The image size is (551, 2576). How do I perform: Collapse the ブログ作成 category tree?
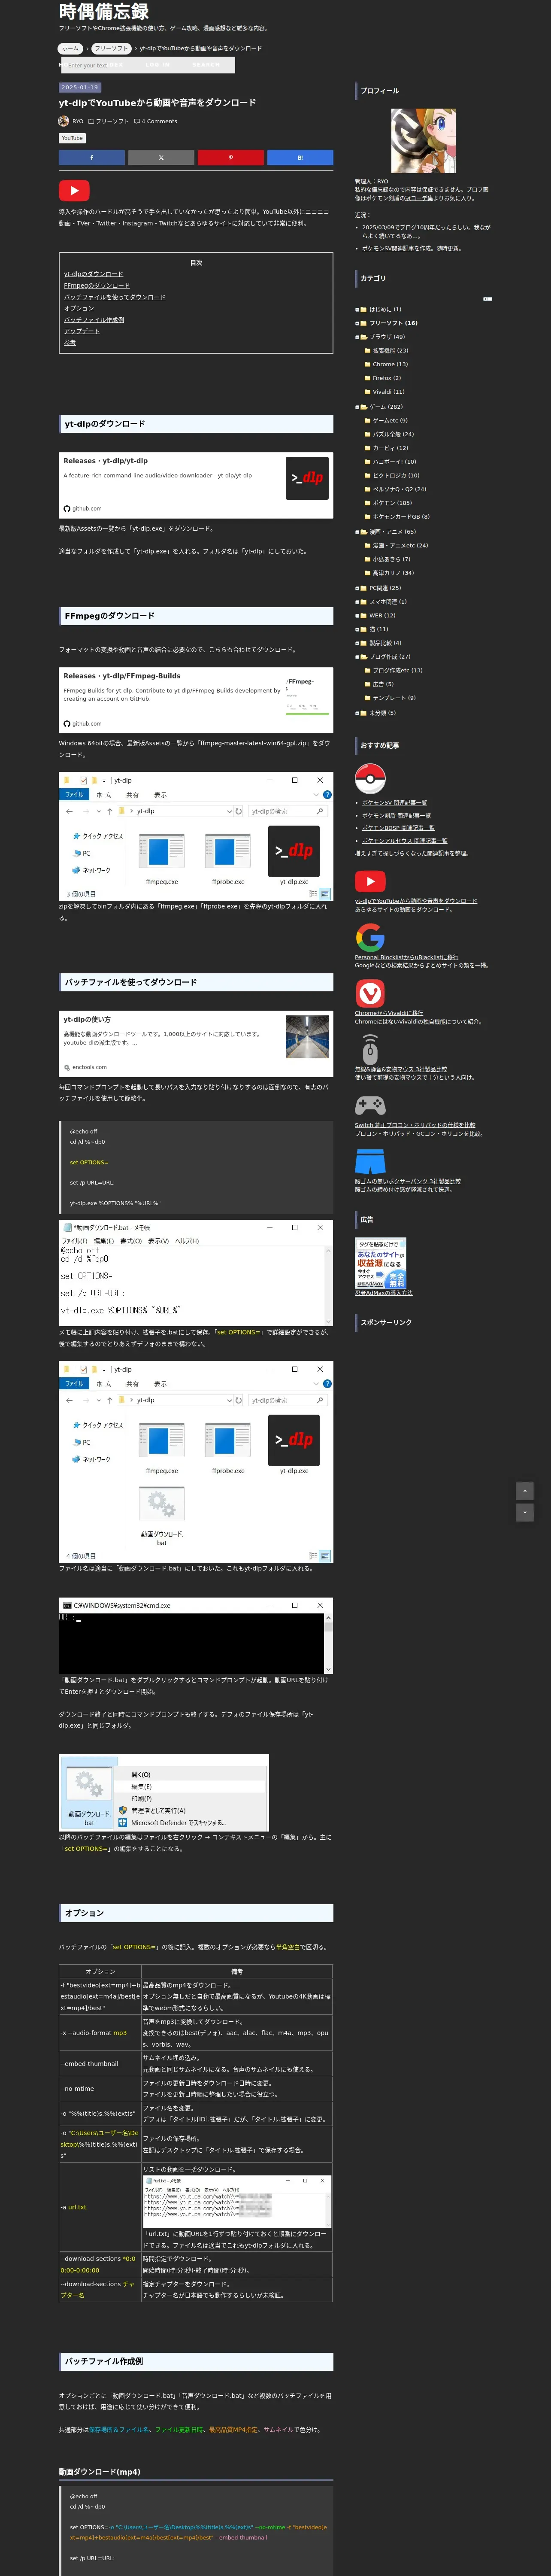click(x=357, y=657)
